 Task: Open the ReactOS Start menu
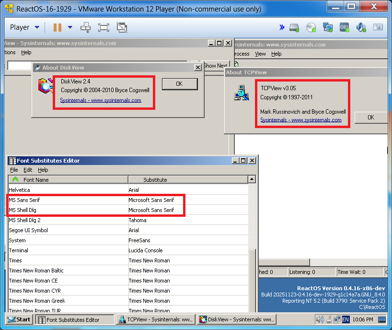point(19,319)
